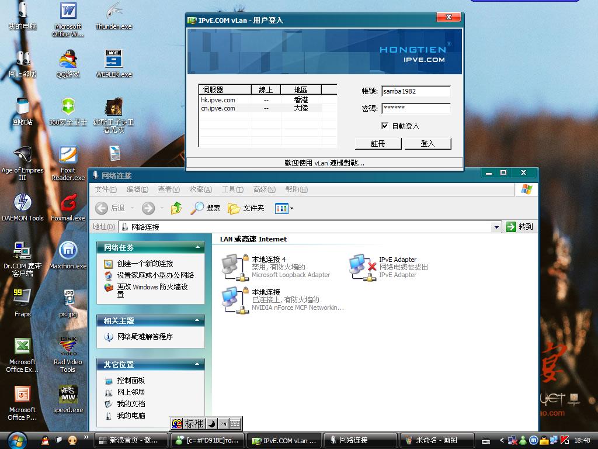Screen dimensions: 598x449
Task: Open Kaspersky tray icon
Action: 564,440
